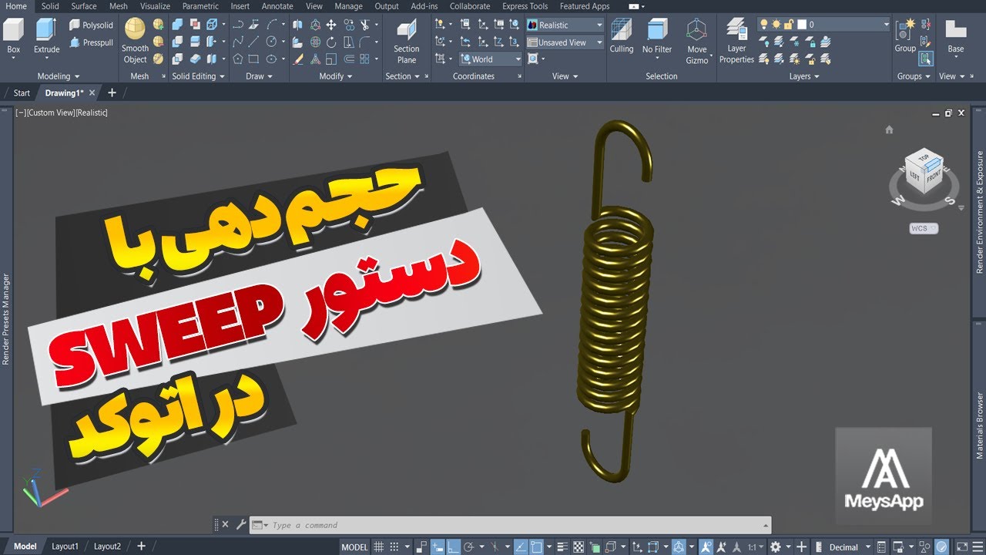The image size is (986, 555).
Task: Select the Extrude tool
Action: (x=46, y=35)
